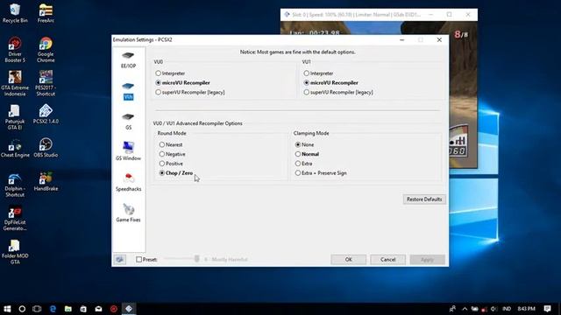Select VU0 superVU Recompiler legacy option
This screenshot has width=561, height=315.
[x=190, y=92]
